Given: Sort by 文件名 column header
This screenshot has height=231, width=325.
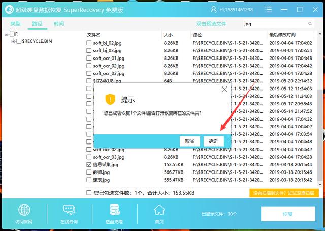Looking at the screenshot, I should 94,35.
